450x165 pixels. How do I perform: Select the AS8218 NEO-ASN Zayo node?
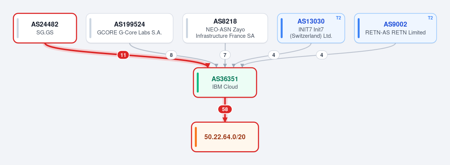click(x=225, y=28)
